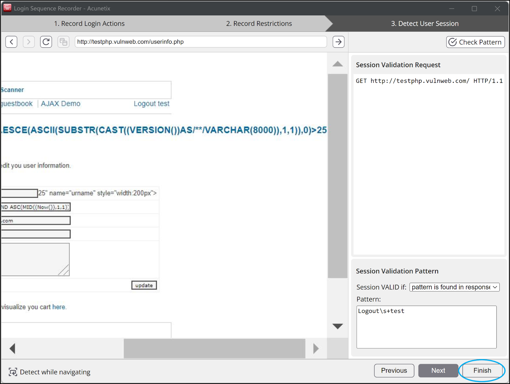Click the horizontal scrollbar thumb
This screenshot has width=510, height=384.
[215, 348]
